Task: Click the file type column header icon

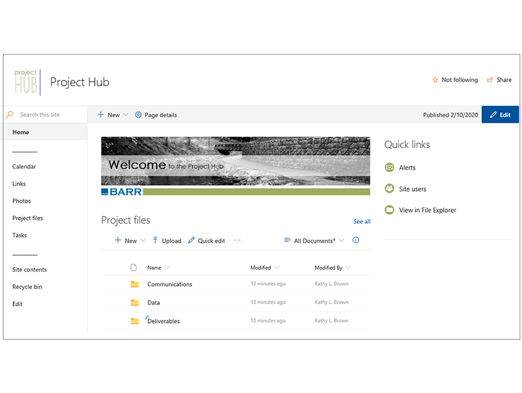Action: (x=133, y=268)
